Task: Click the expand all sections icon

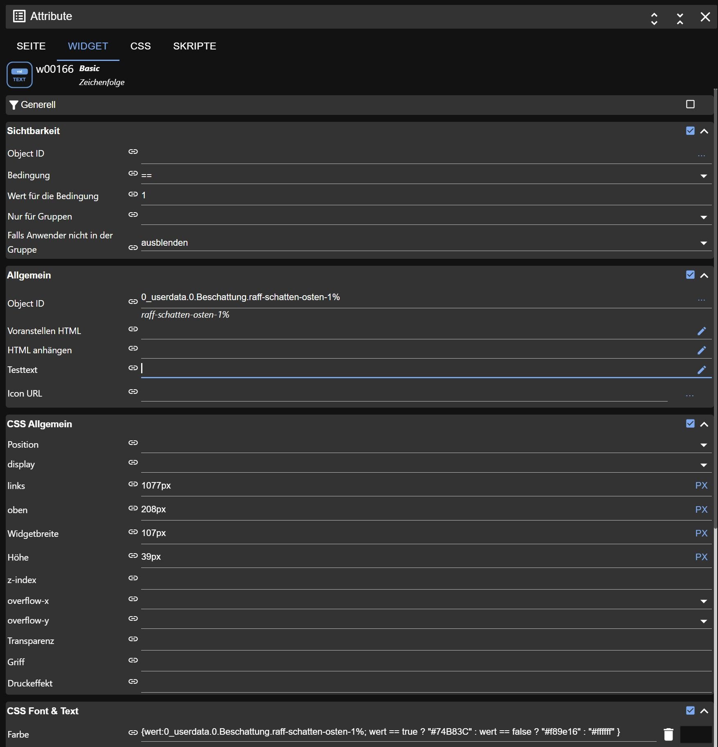Action: (x=654, y=18)
